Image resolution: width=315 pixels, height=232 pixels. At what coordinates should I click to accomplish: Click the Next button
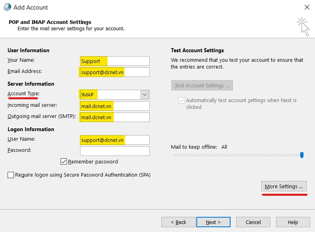pos(213,222)
